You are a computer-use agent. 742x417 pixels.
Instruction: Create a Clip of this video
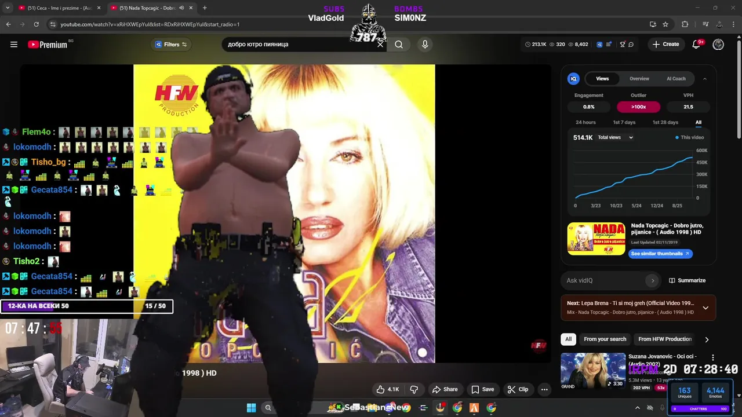point(518,389)
